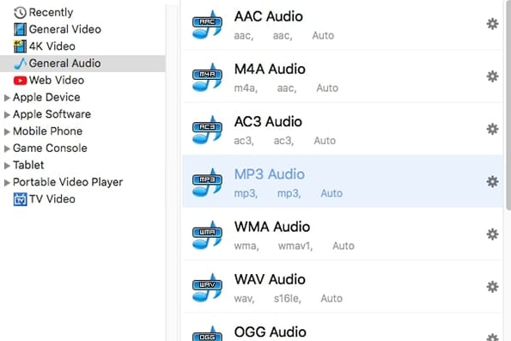Click the 'wmav1,' codec text
Image resolution: width=511 pixels, height=341 pixels.
(x=295, y=246)
